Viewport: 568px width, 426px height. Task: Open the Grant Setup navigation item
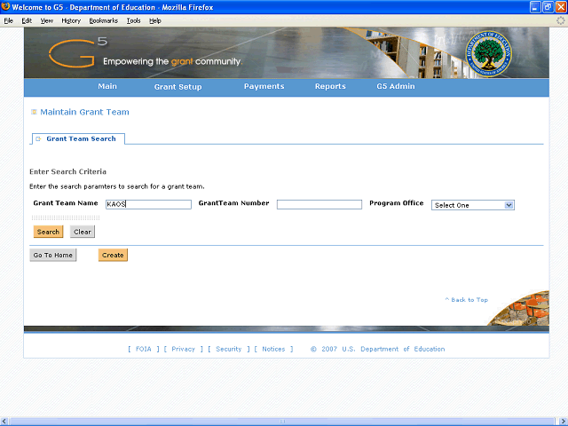point(177,87)
